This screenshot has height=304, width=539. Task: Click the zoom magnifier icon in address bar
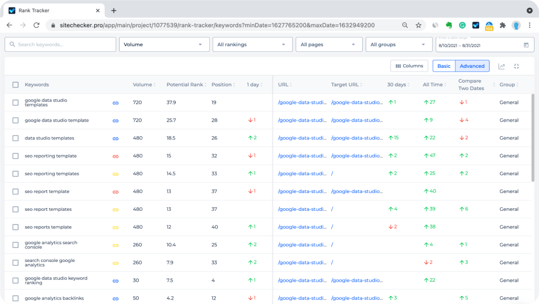click(x=405, y=25)
